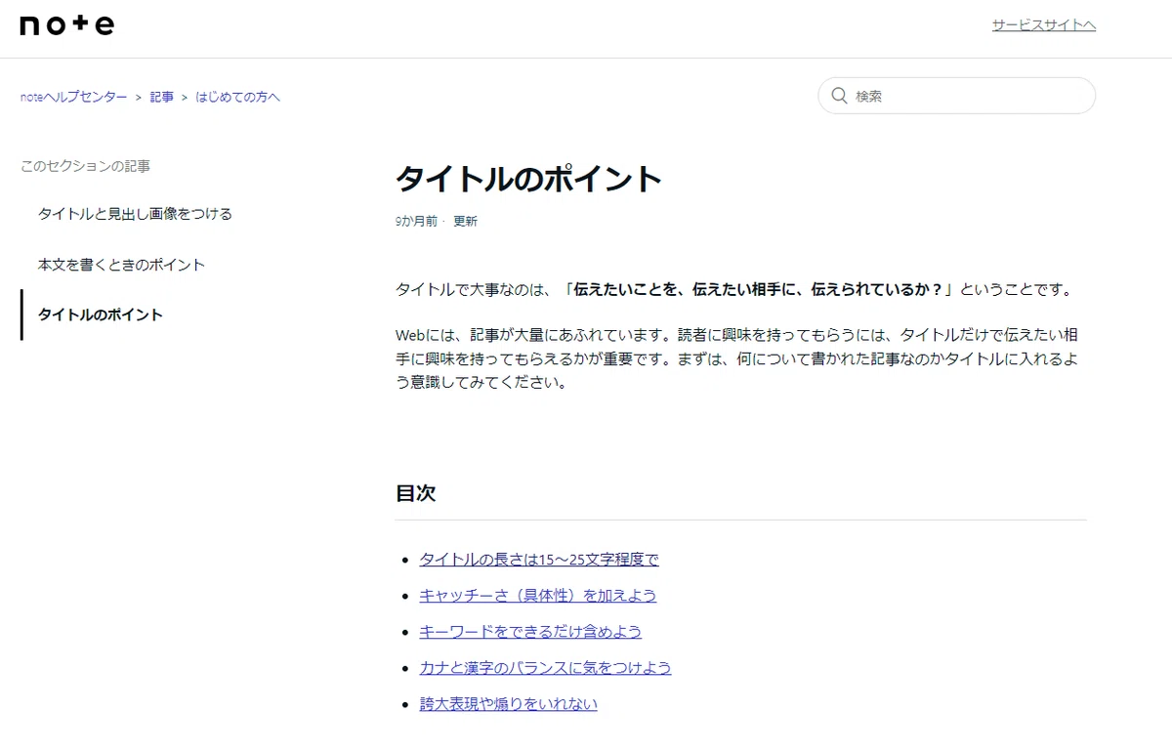The image size is (1172, 754).
Task: Open the はじめての方へ breadcrumb link
Action: coord(237,97)
